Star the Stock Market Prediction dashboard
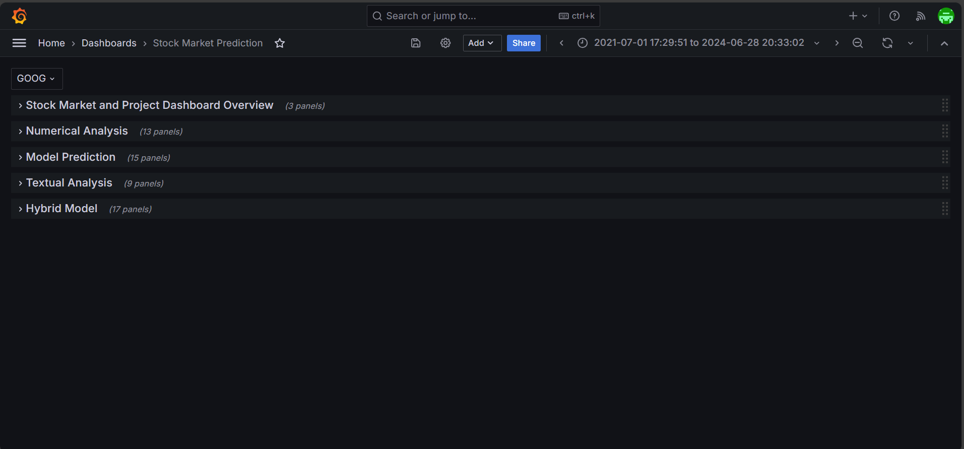 point(280,43)
